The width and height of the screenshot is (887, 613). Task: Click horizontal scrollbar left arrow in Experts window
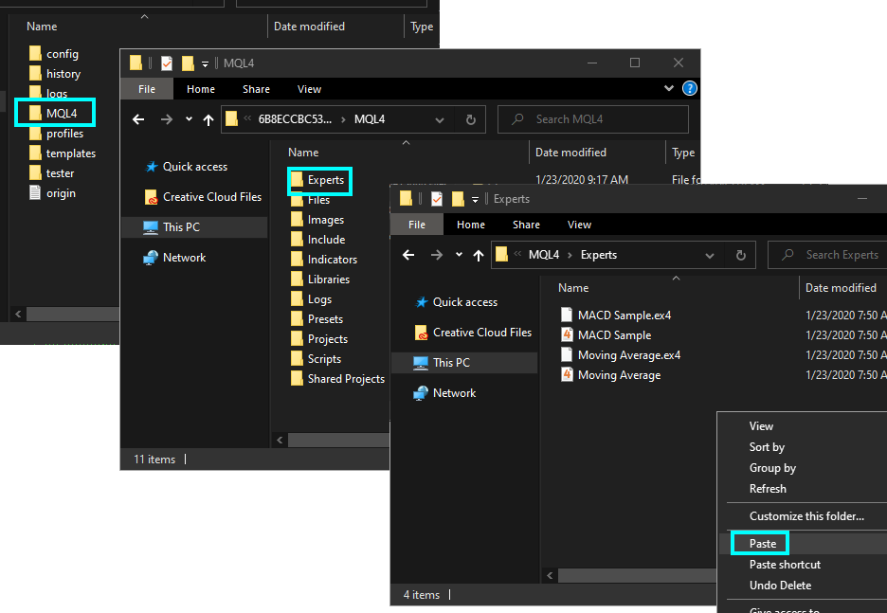pos(550,576)
